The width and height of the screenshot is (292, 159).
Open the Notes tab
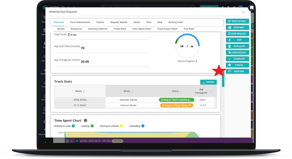coord(137,22)
